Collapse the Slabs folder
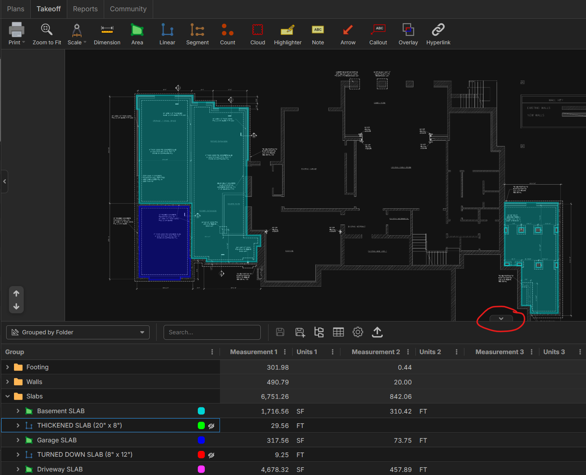This screenshot has height=475, width=586. (7, 396)
